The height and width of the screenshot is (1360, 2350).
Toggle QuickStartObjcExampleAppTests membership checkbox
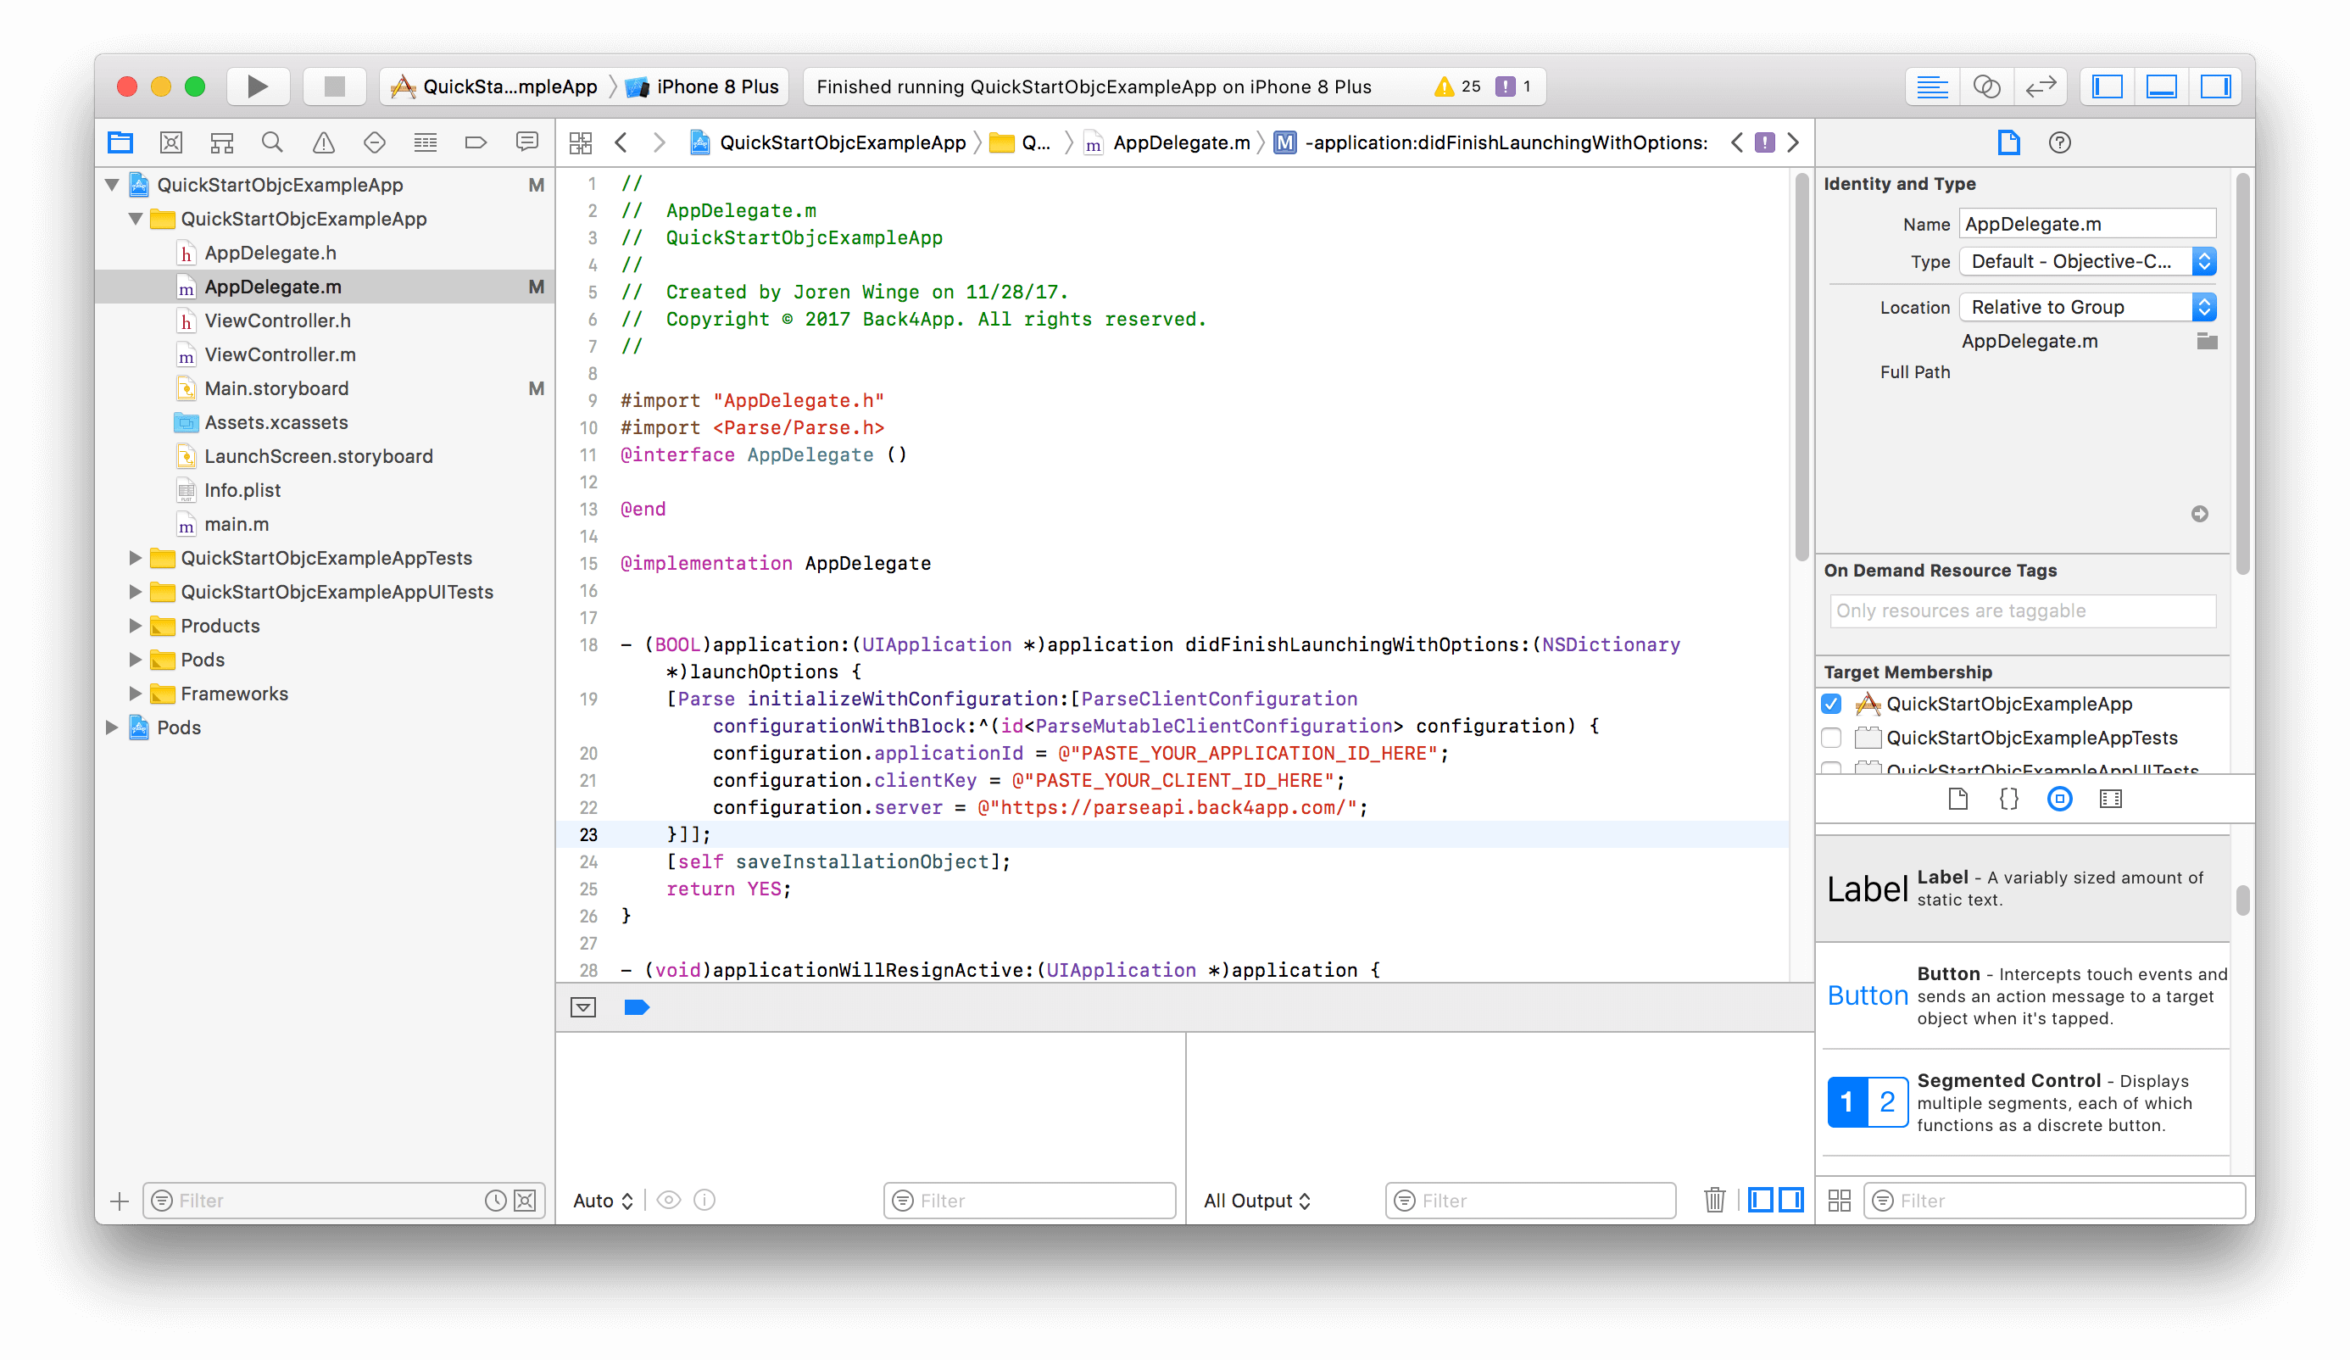1830,739
